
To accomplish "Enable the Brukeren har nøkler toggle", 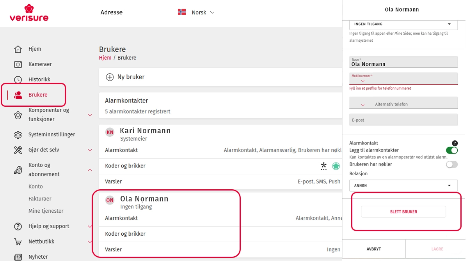I will pos(452,164).
